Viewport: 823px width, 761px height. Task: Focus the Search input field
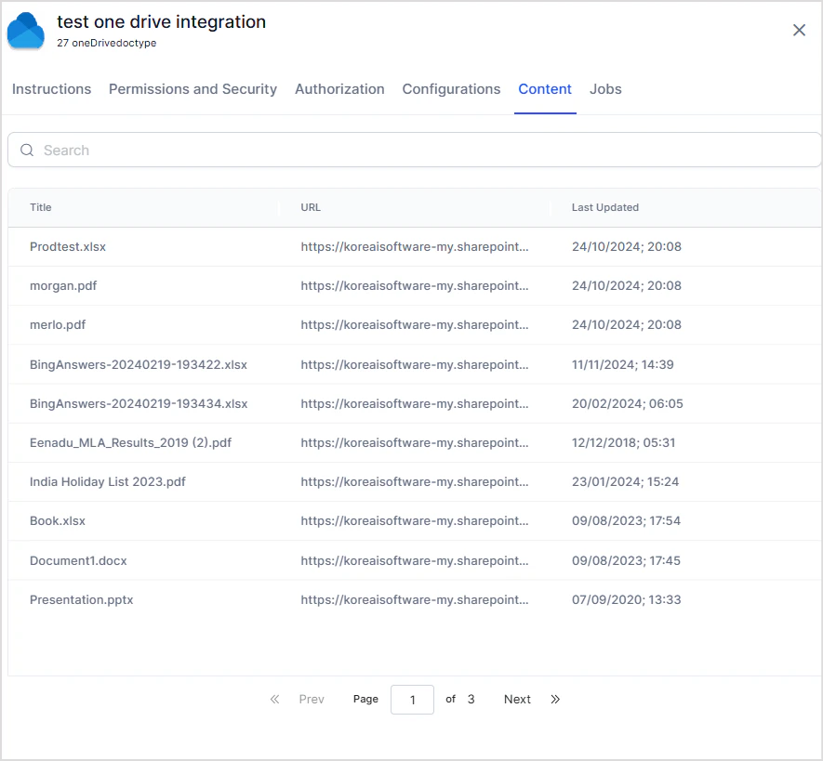pyautogui.click(x=415, y=150)
